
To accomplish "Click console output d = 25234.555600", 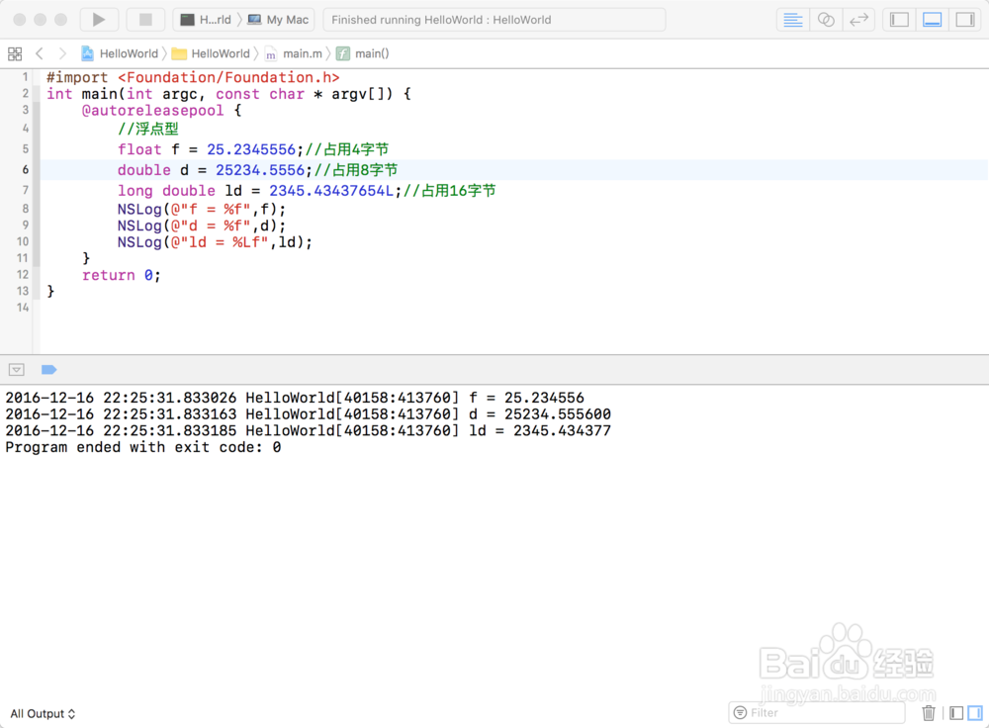I will coord(308,414).
